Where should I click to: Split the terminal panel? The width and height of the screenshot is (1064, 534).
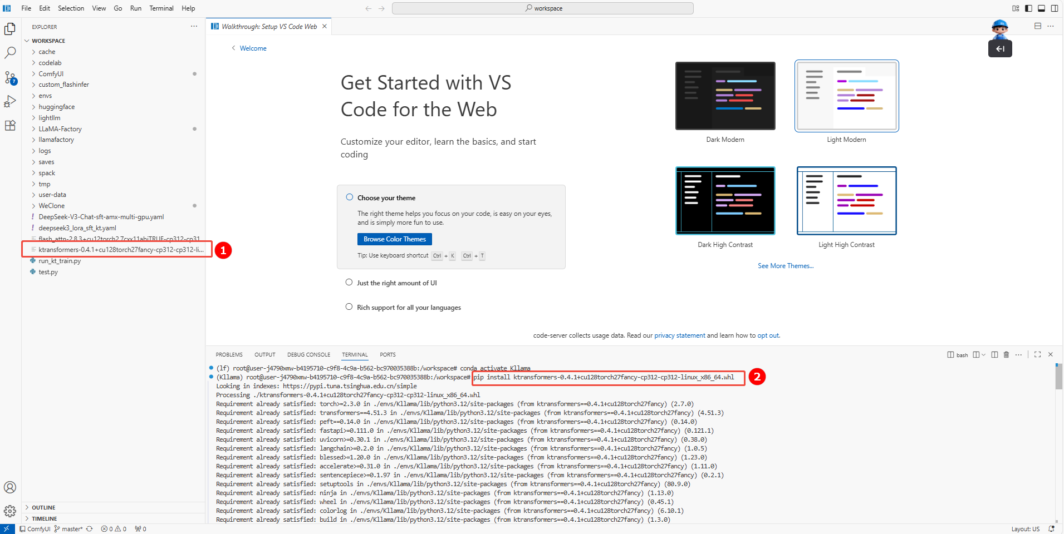[994, 355]
